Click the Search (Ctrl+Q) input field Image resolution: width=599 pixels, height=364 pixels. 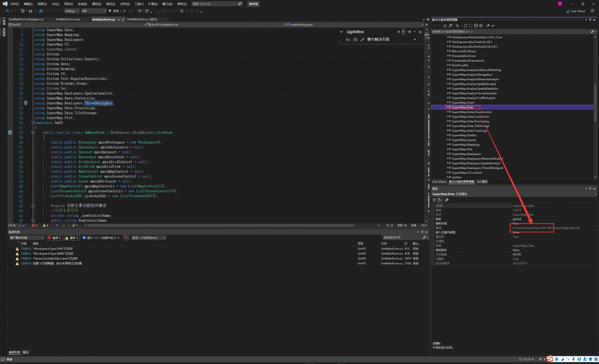pyautogui.click(x=217, y=4)
